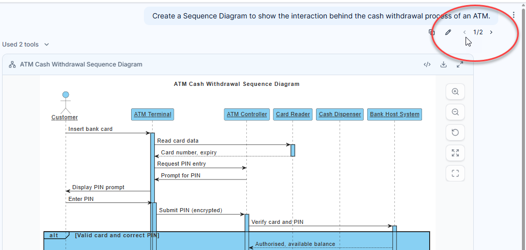Expand the diagram panel to fullscreen
This screenshot has width=526, height=250.
tap(460, 64)
